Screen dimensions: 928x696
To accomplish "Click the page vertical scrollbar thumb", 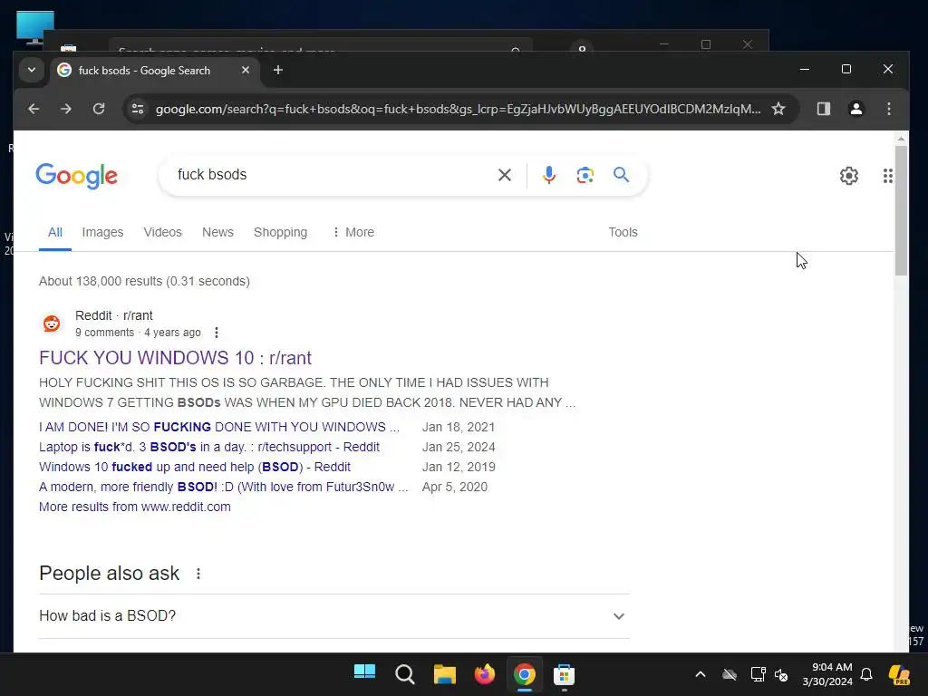I will [x=901, y=210].
